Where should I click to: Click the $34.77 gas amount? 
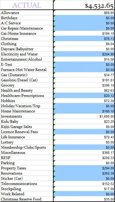tap(109, 75)
